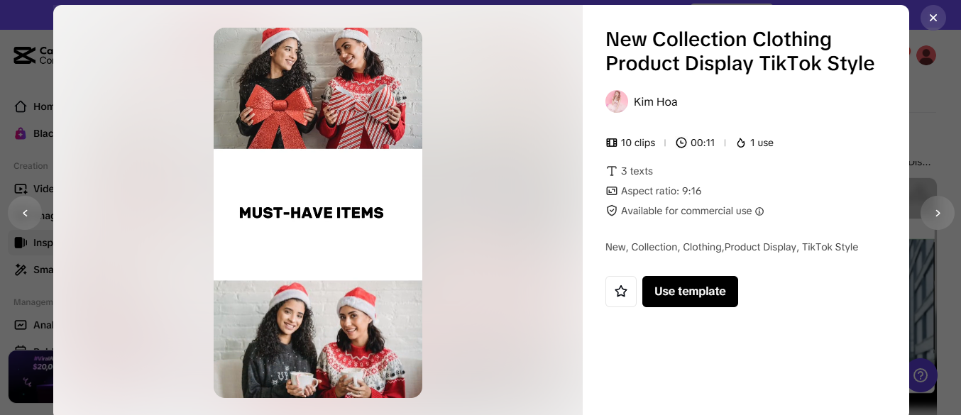This screenshot has width=961, height=415.
Task: Open the Smart tools sidebar icon
Action: pos(21,270)
